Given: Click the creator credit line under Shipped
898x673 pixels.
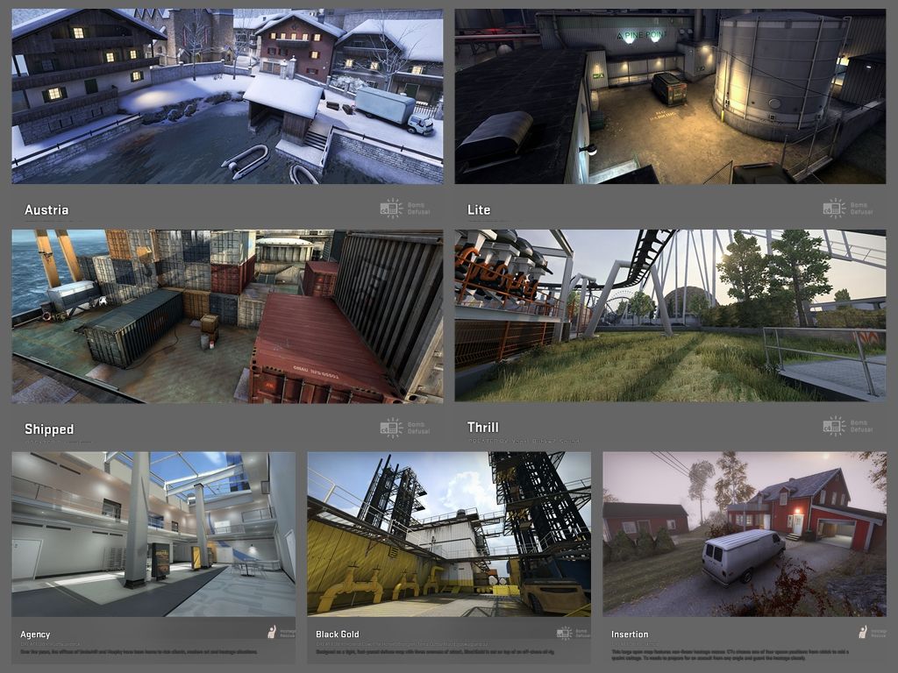Looking at the screenshot, I should 59,443.
